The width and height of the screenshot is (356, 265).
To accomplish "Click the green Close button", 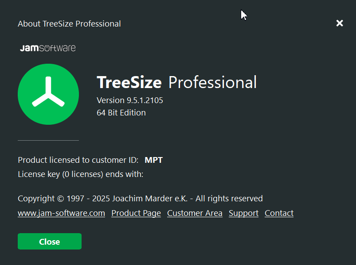I will (x=50, y=242).
